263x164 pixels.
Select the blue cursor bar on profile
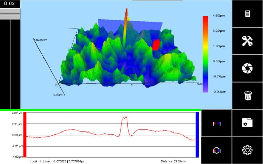[x=197, y=135]
